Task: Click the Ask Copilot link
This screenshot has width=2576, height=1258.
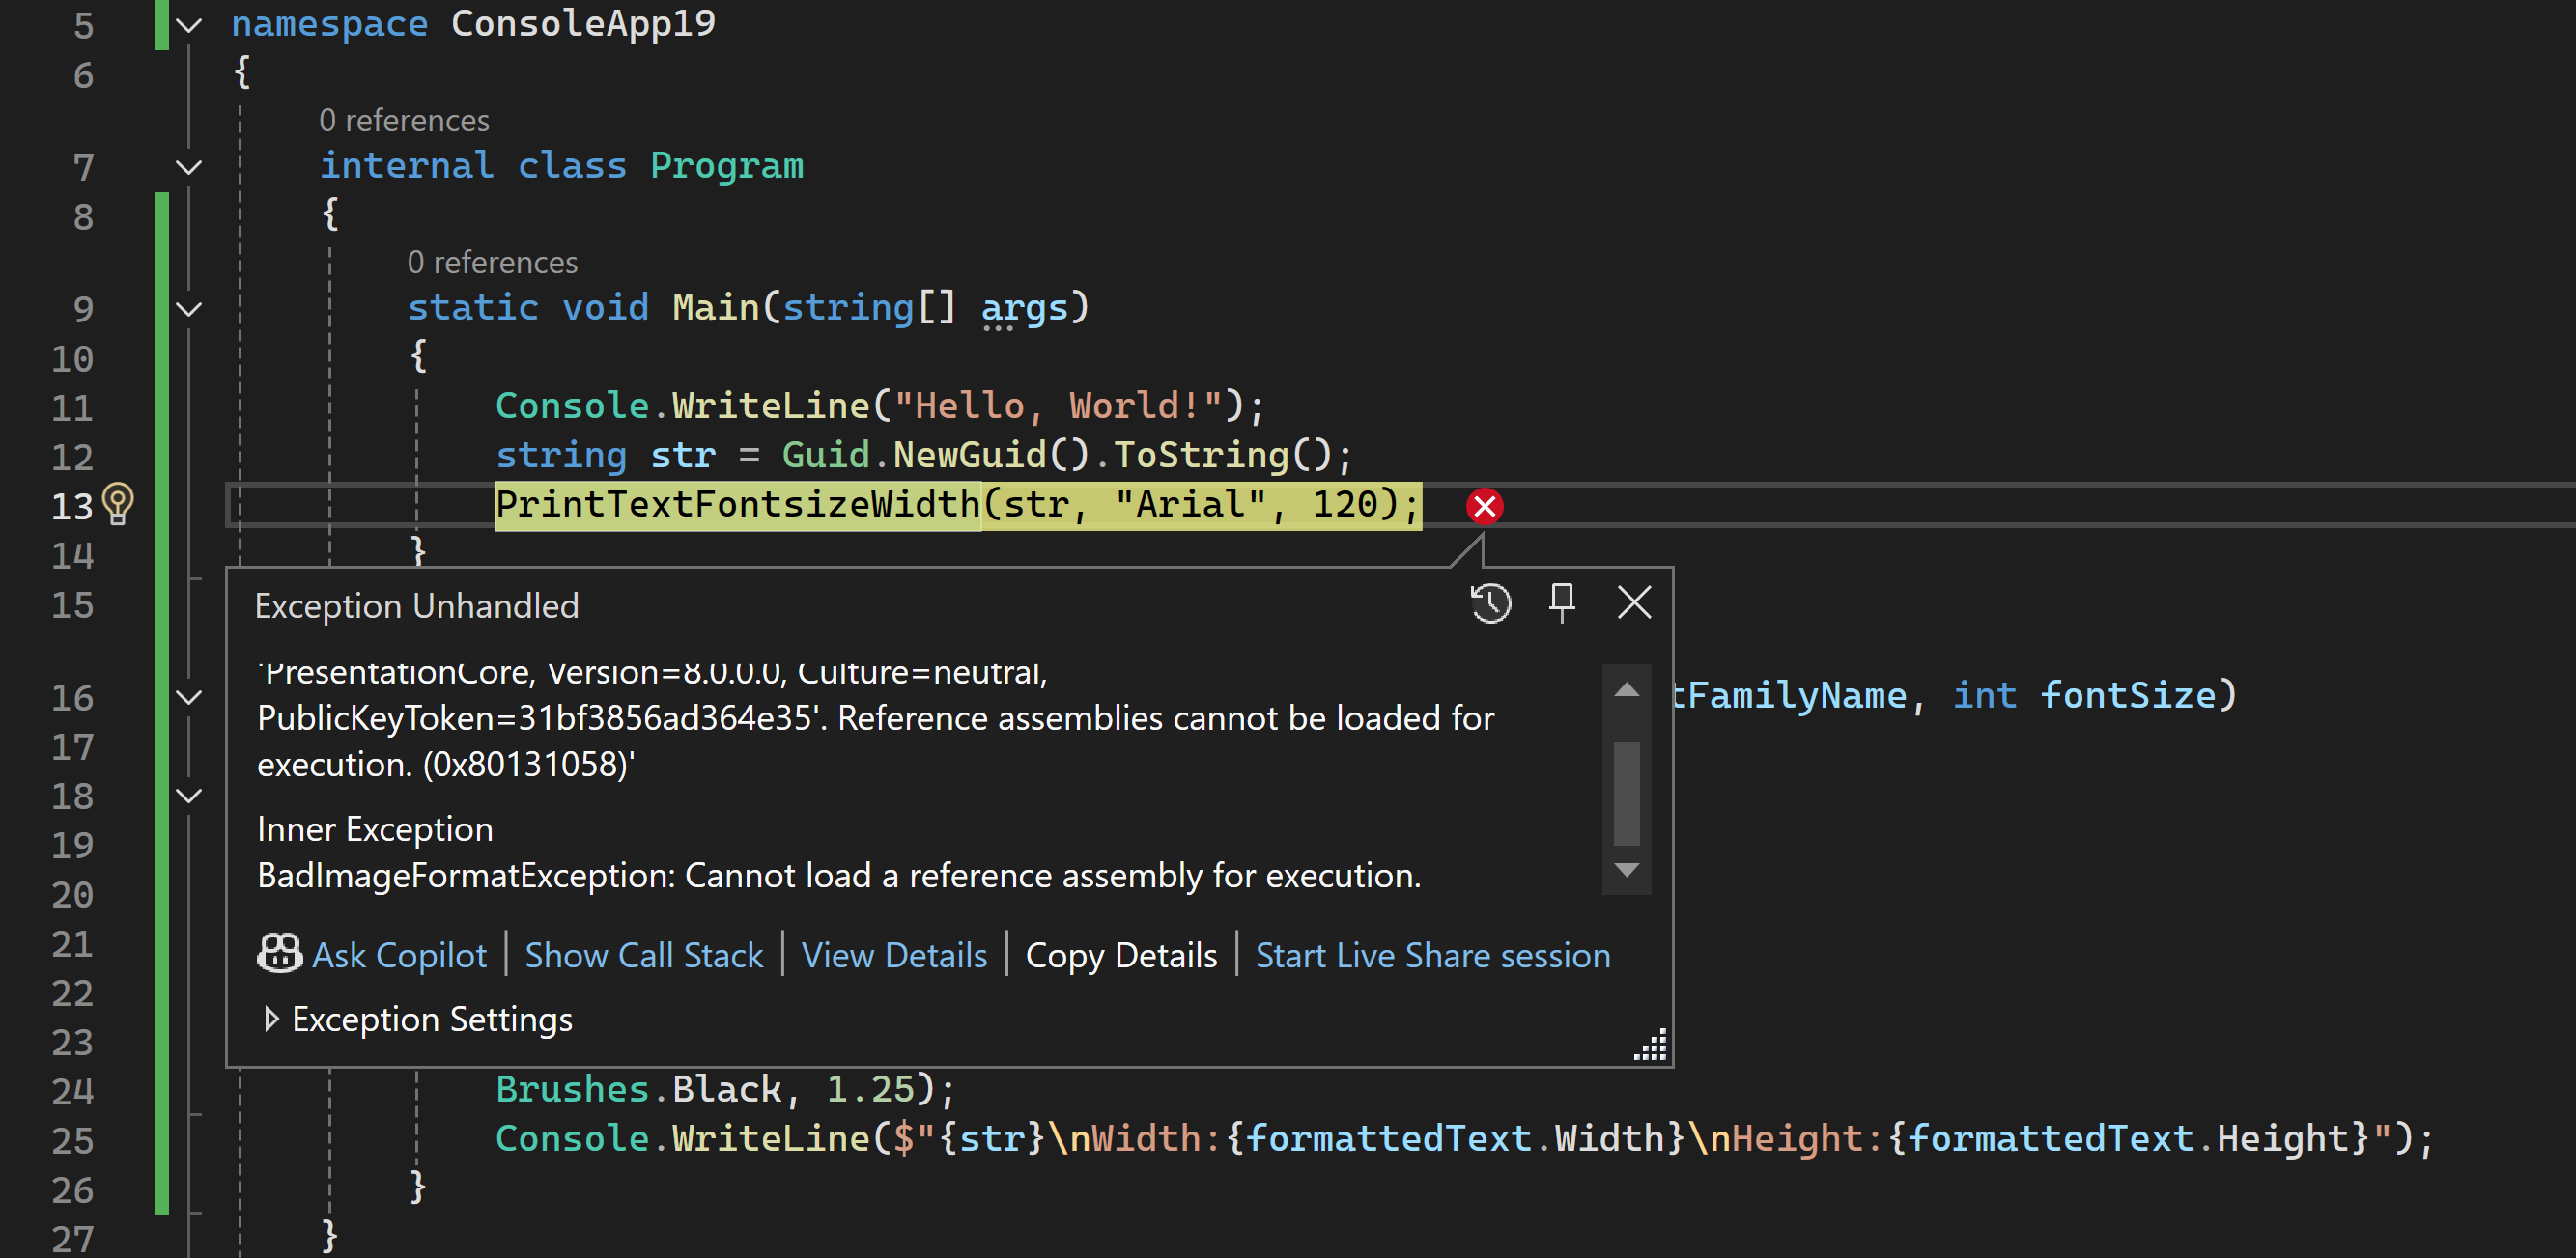Action: 399,956
